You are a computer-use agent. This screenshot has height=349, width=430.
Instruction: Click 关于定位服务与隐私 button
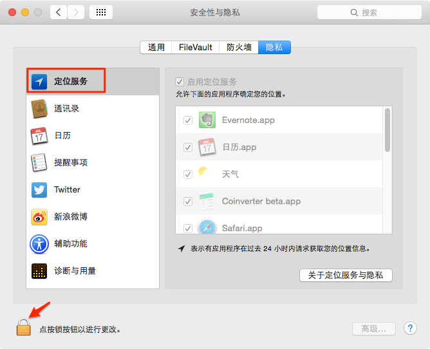pos(346,275)
